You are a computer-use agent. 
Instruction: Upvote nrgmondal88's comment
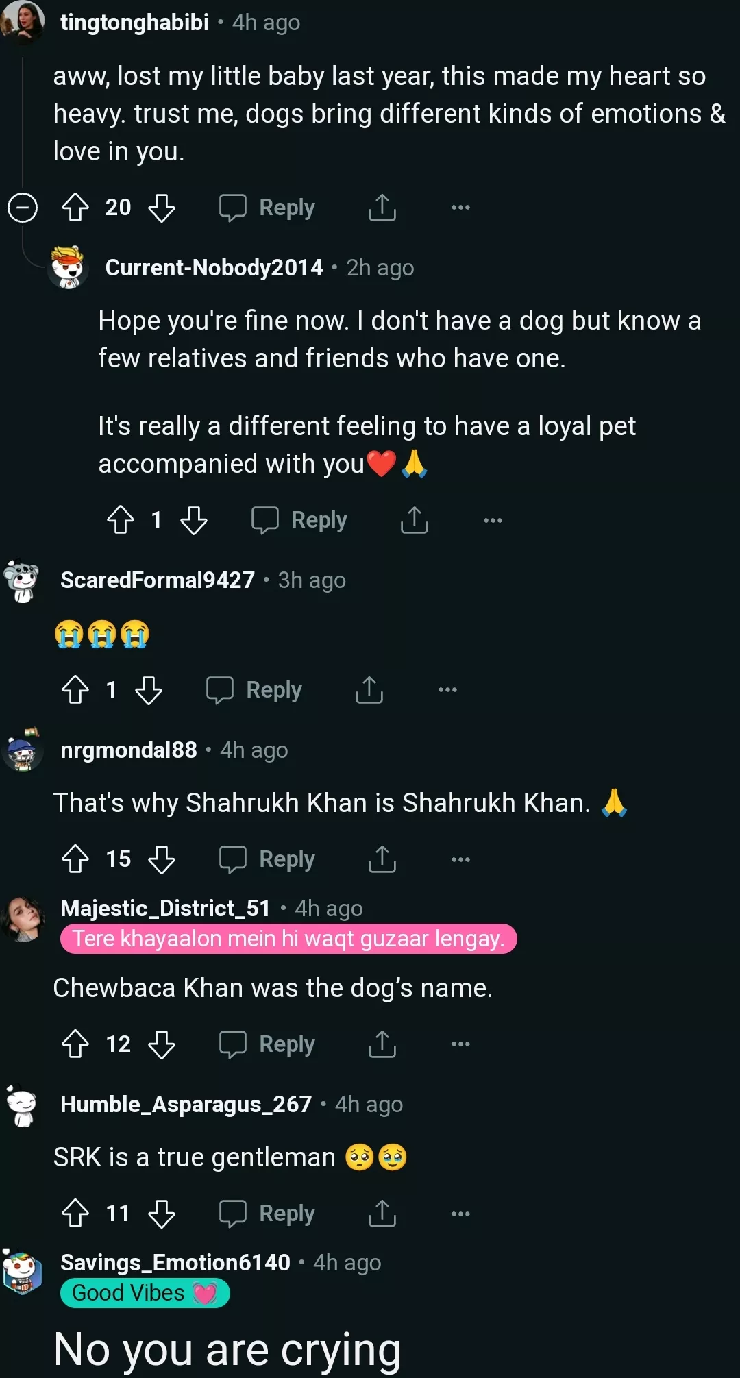click(75, 859)
